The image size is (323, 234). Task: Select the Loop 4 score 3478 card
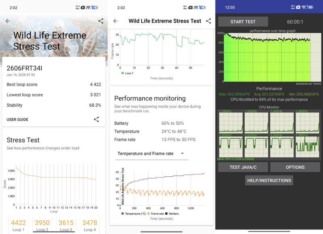(90, 225)
